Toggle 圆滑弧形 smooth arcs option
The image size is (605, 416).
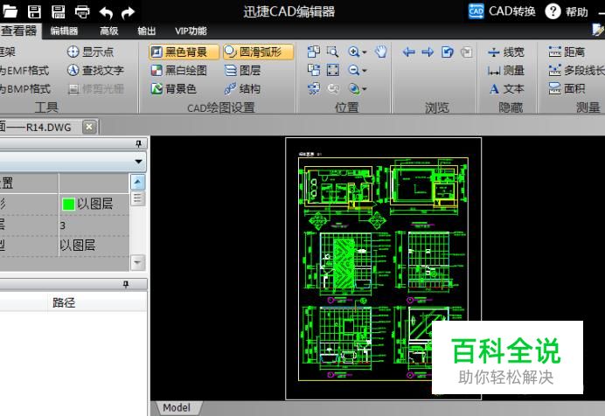pyautogui.click(x=257, y=52)
